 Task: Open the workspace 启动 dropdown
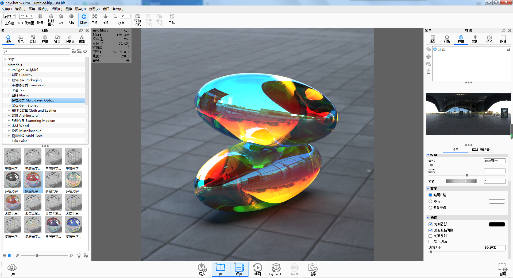pos(10,16)
